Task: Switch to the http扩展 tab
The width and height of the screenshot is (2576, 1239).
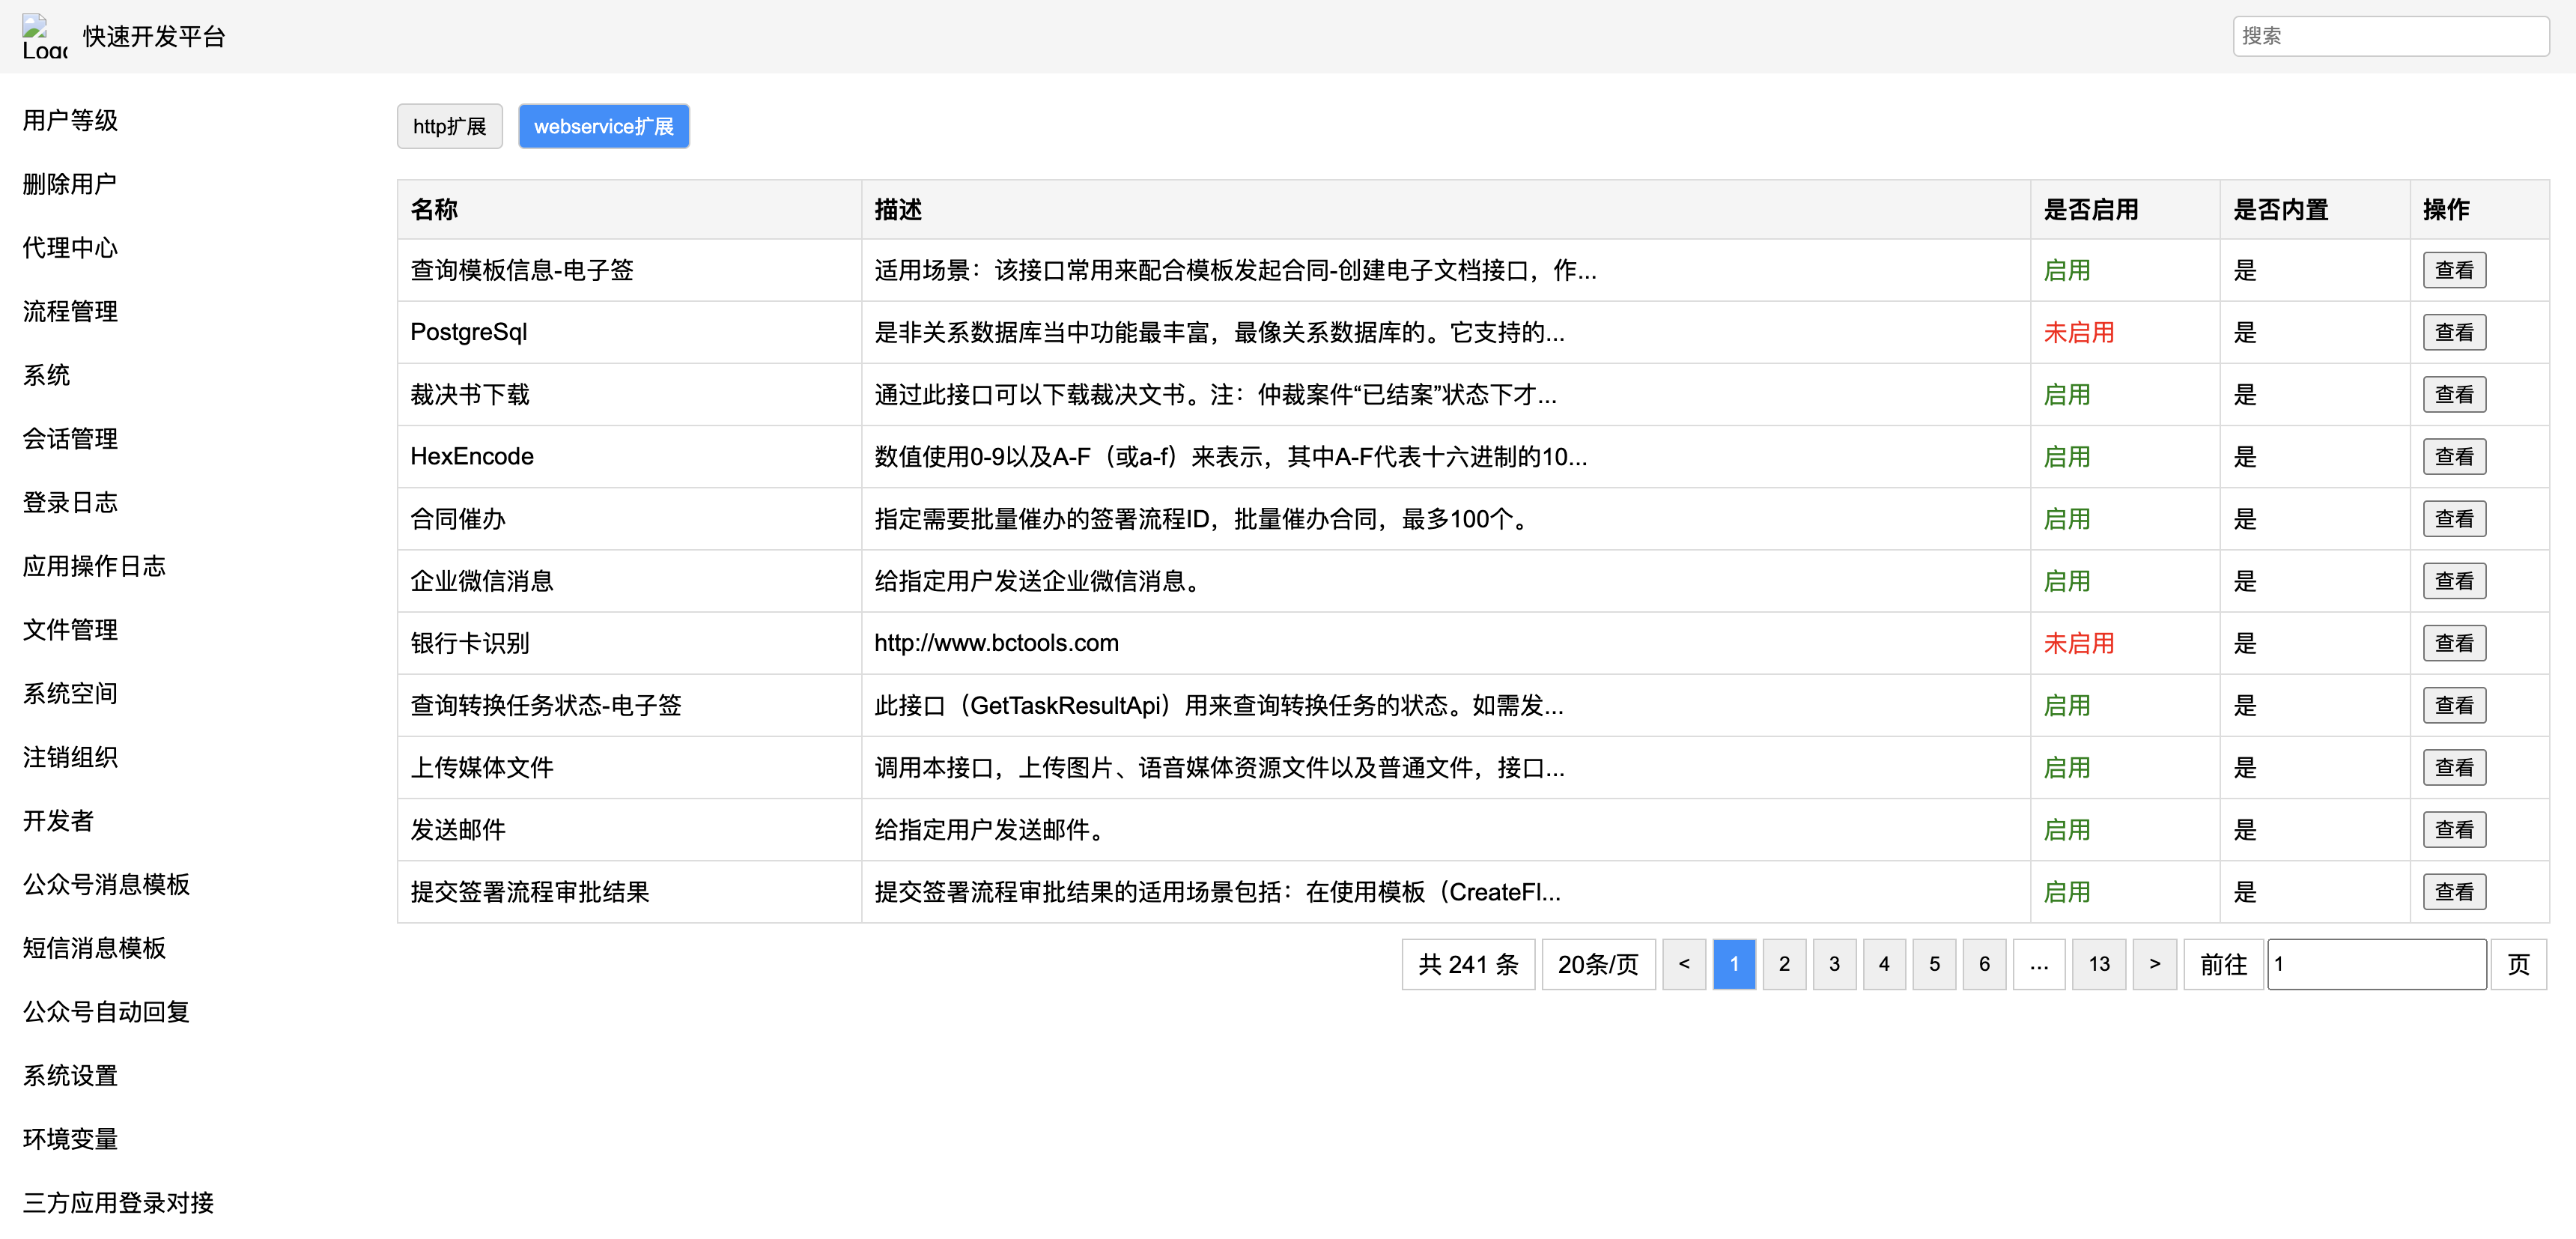Action: click(449, 126)
